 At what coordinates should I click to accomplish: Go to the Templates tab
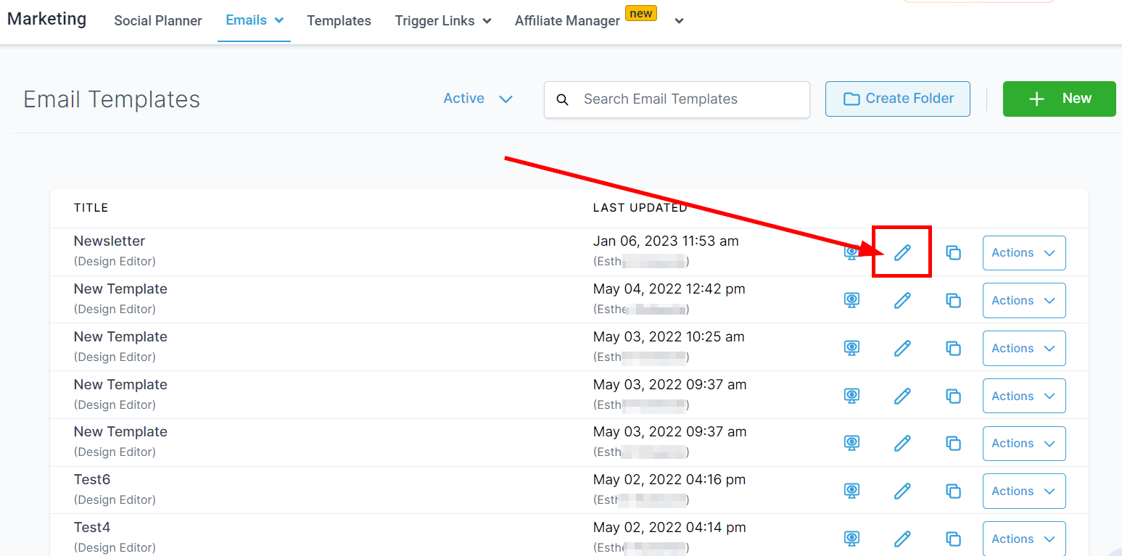tap(339, 21)
